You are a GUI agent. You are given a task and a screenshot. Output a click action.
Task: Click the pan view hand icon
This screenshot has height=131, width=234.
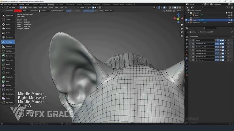pyautogui.click(x=182, y=28)
